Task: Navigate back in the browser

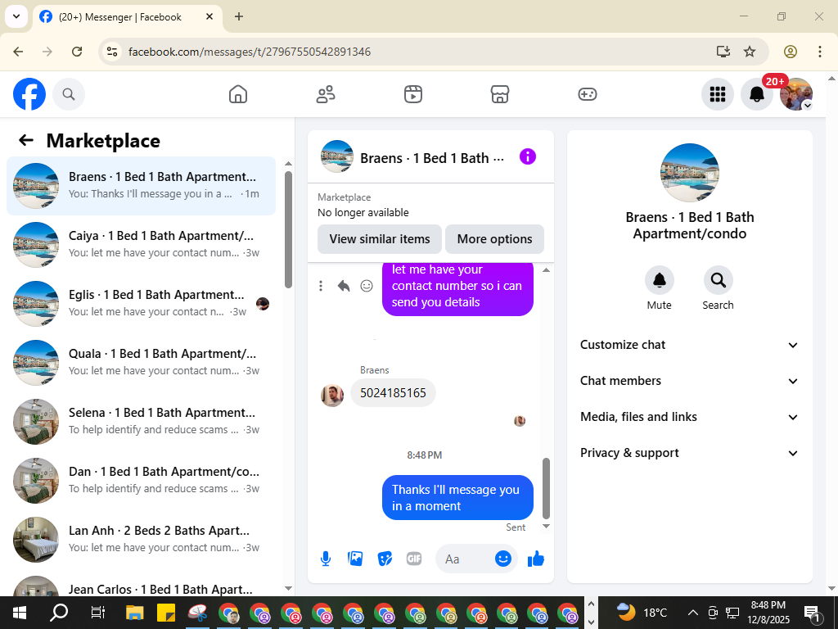Action: click(18, 52)
